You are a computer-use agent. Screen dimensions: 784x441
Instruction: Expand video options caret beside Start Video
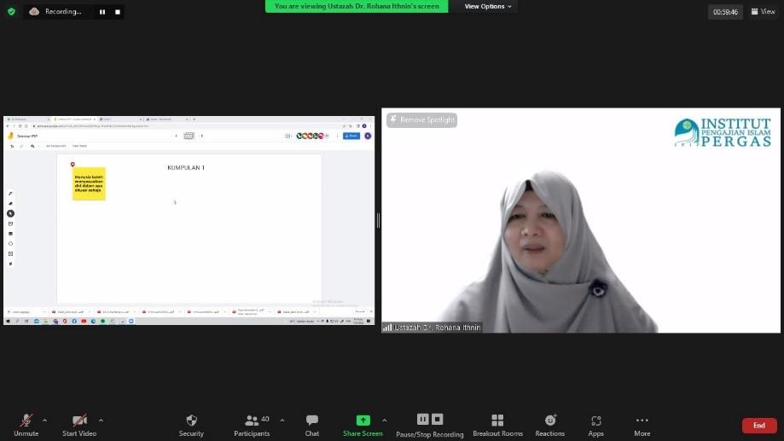coord(101,421)
